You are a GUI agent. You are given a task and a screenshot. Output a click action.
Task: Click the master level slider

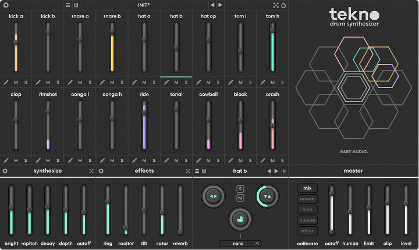tap(406, 210)
